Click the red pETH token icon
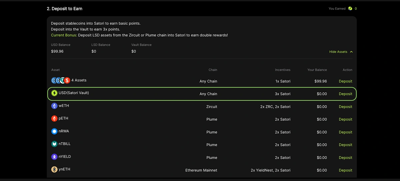400x181 pixels. click(x=54, y=119)
